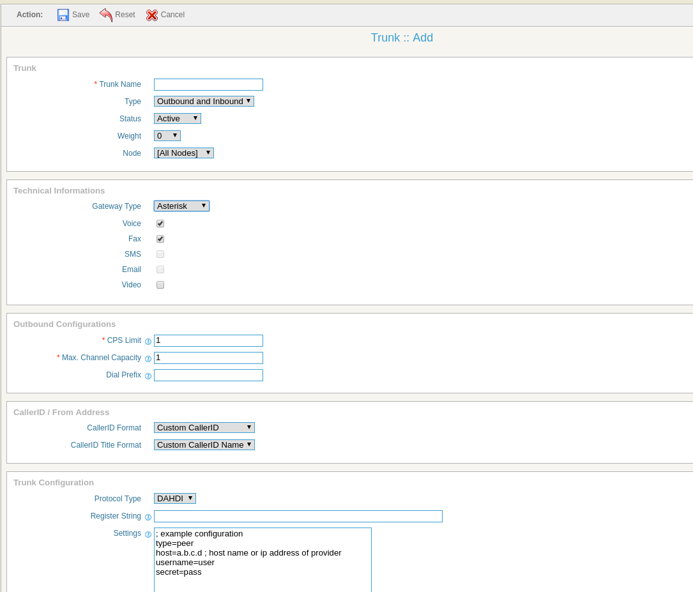This screenshot has height=592, width=693.
Task: Focus the Max. Channel Capacity field
Action: (209, 358)
